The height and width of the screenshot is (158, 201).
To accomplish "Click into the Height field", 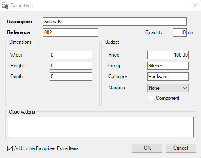I will 71,66.
